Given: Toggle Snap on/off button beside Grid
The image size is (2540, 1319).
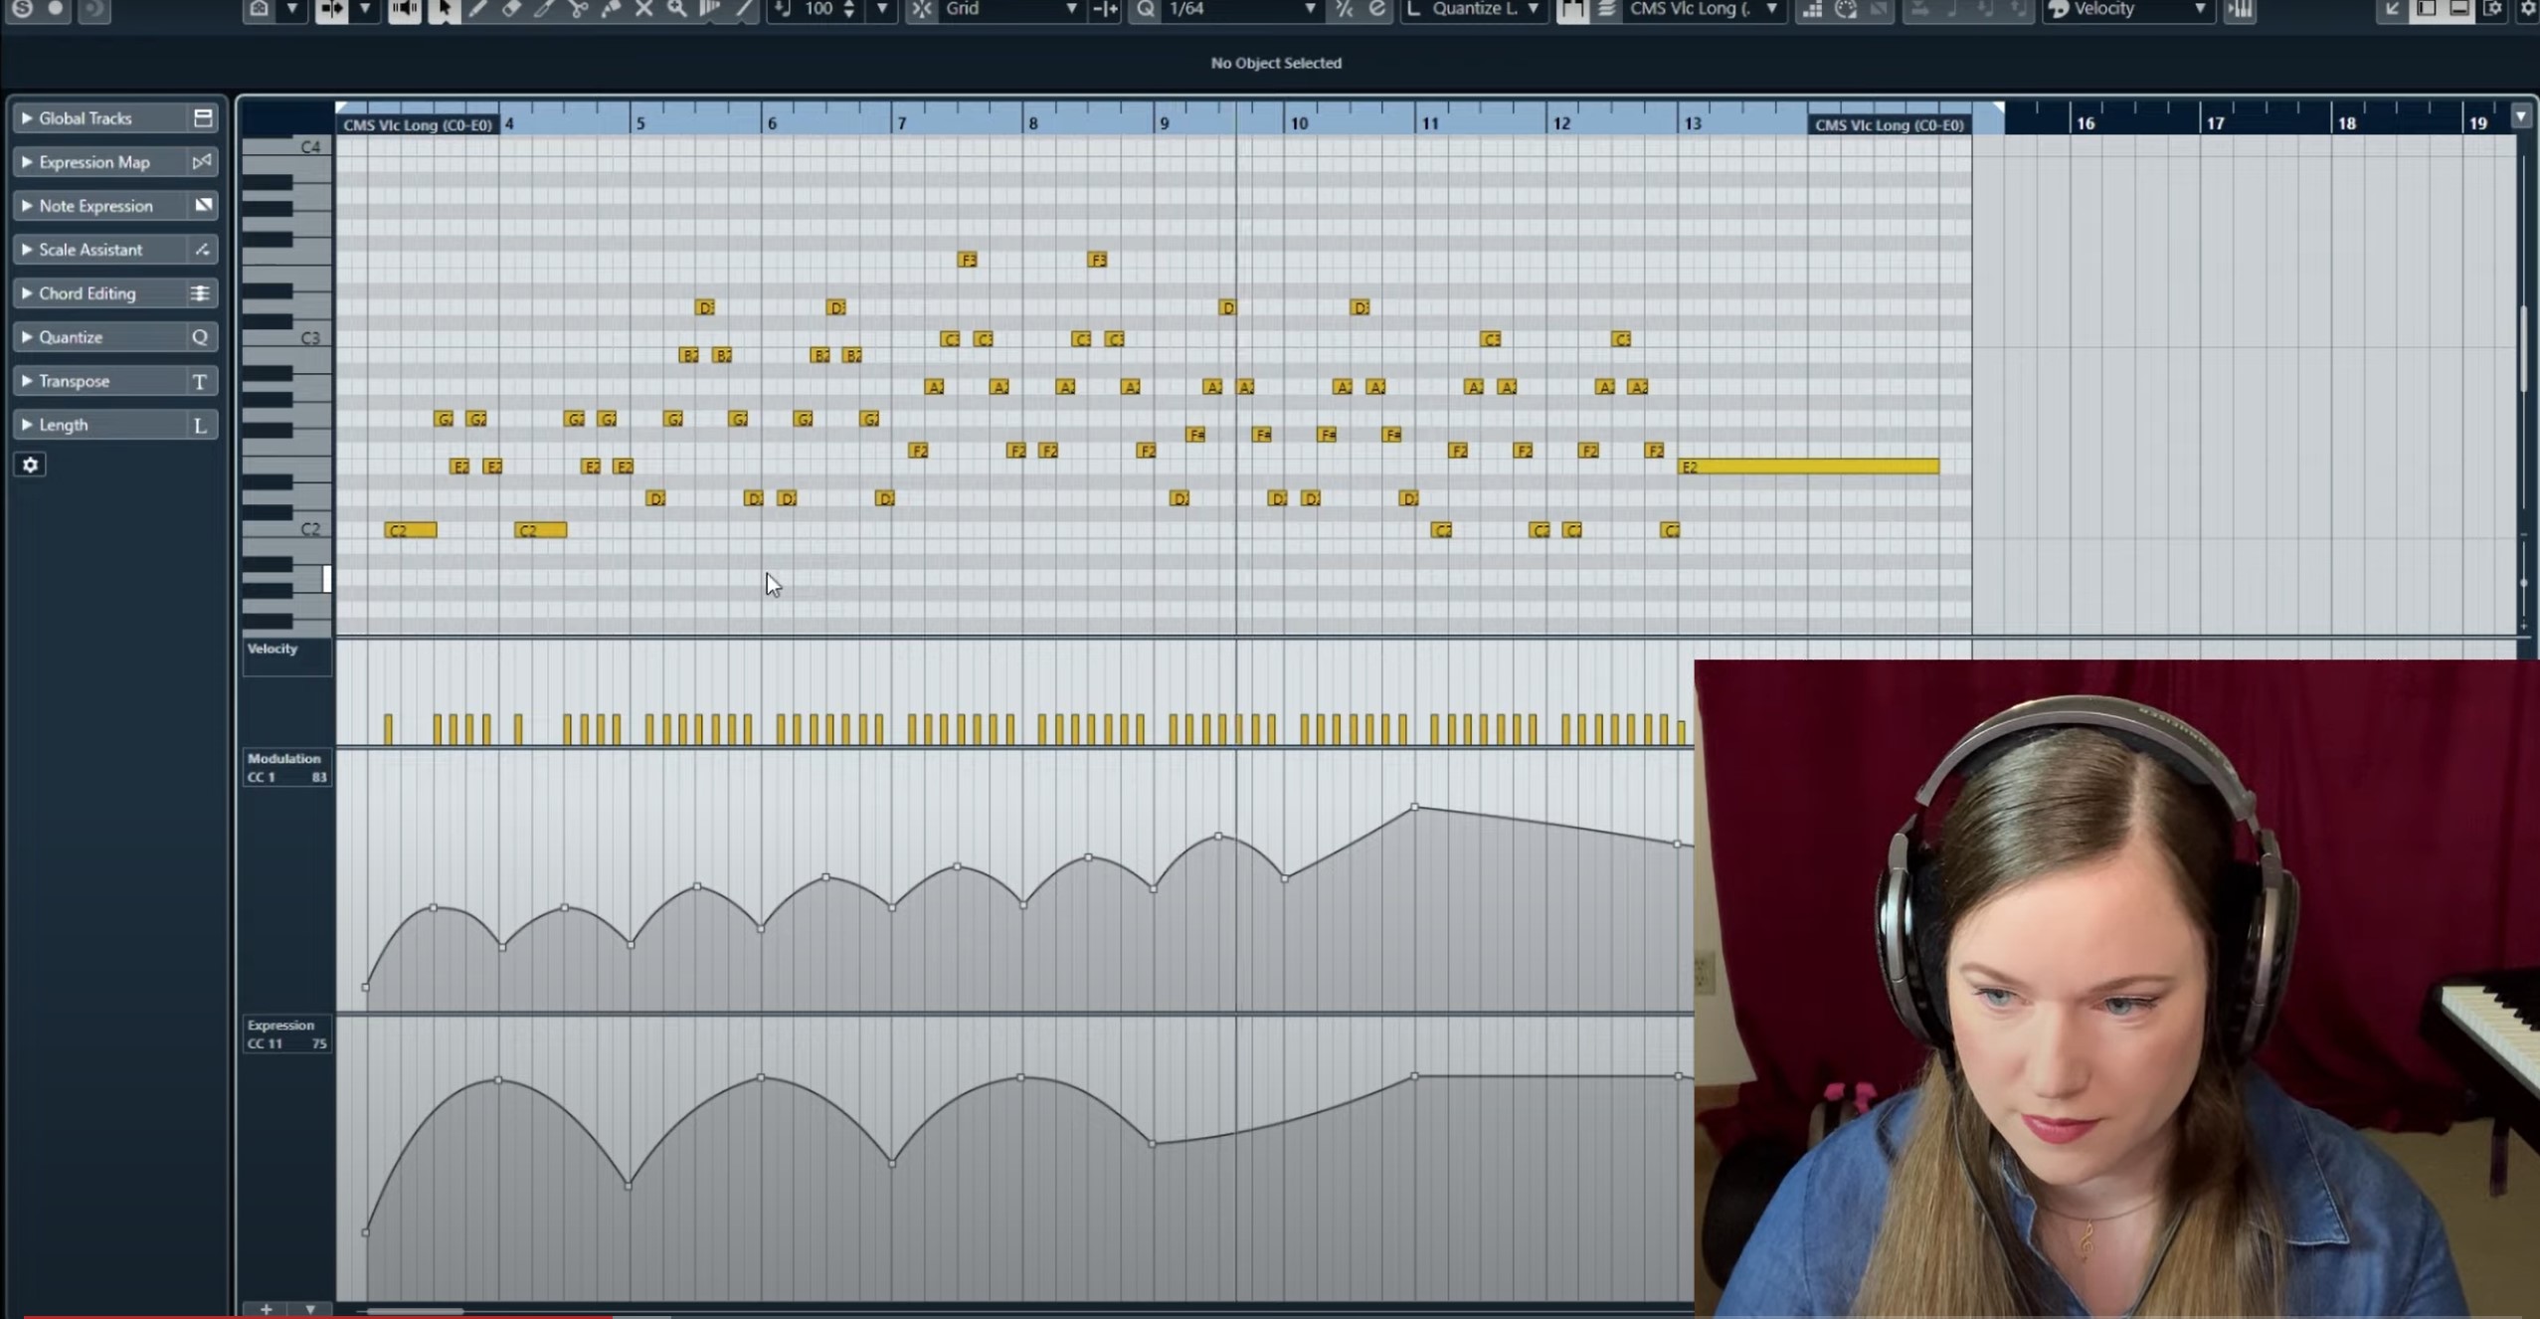Looking at the screenshot, I should pos(922,9).
